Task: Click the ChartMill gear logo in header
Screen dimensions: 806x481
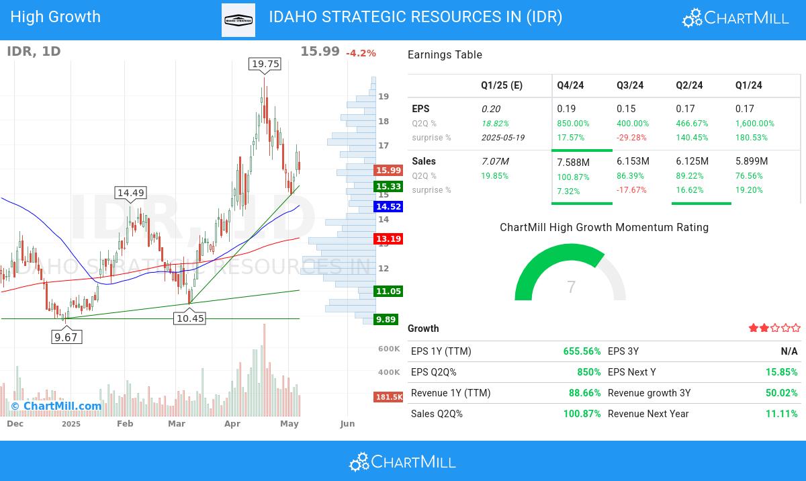Action: coord(692,17)
